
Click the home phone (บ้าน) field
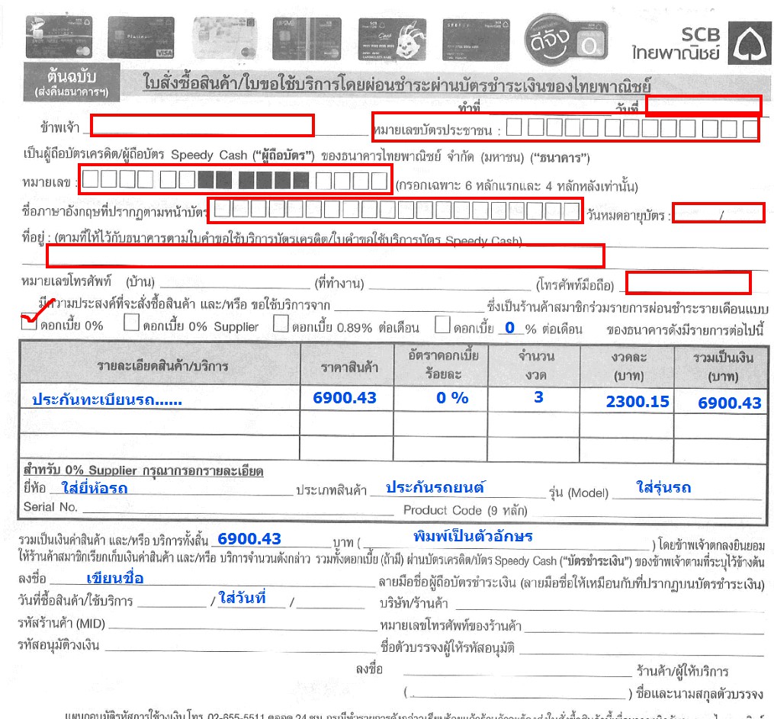click(x=235, y=282)
